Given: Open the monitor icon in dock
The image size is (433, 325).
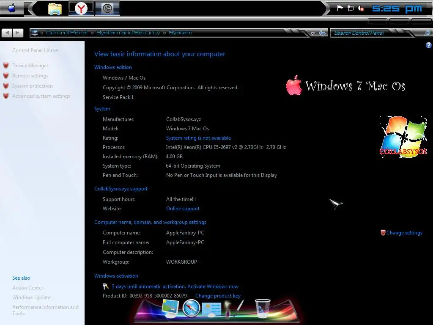Looking at the screenshot, I should (170, 308).
